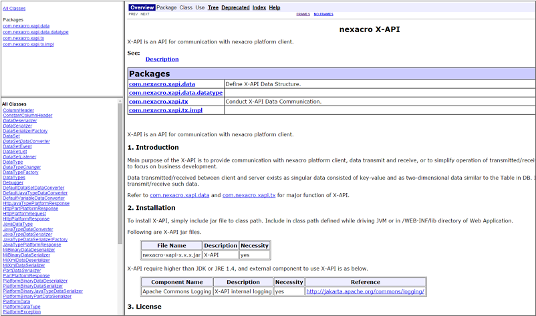Open the HttpPlatformRequest class
This screenshot has height=316, width=536.
click(24, 214)
